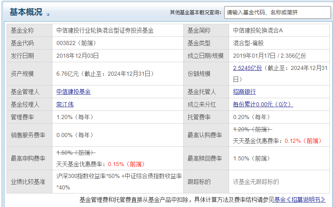Click the 基金经理人 label cell
This screenshot has width=333, height=207.
coord(29,104)
